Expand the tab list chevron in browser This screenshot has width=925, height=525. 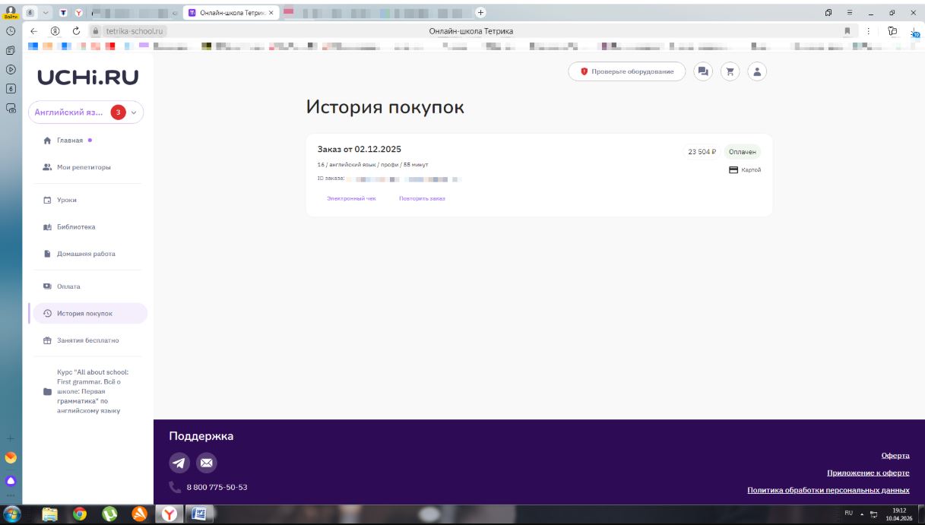point(46,13)
